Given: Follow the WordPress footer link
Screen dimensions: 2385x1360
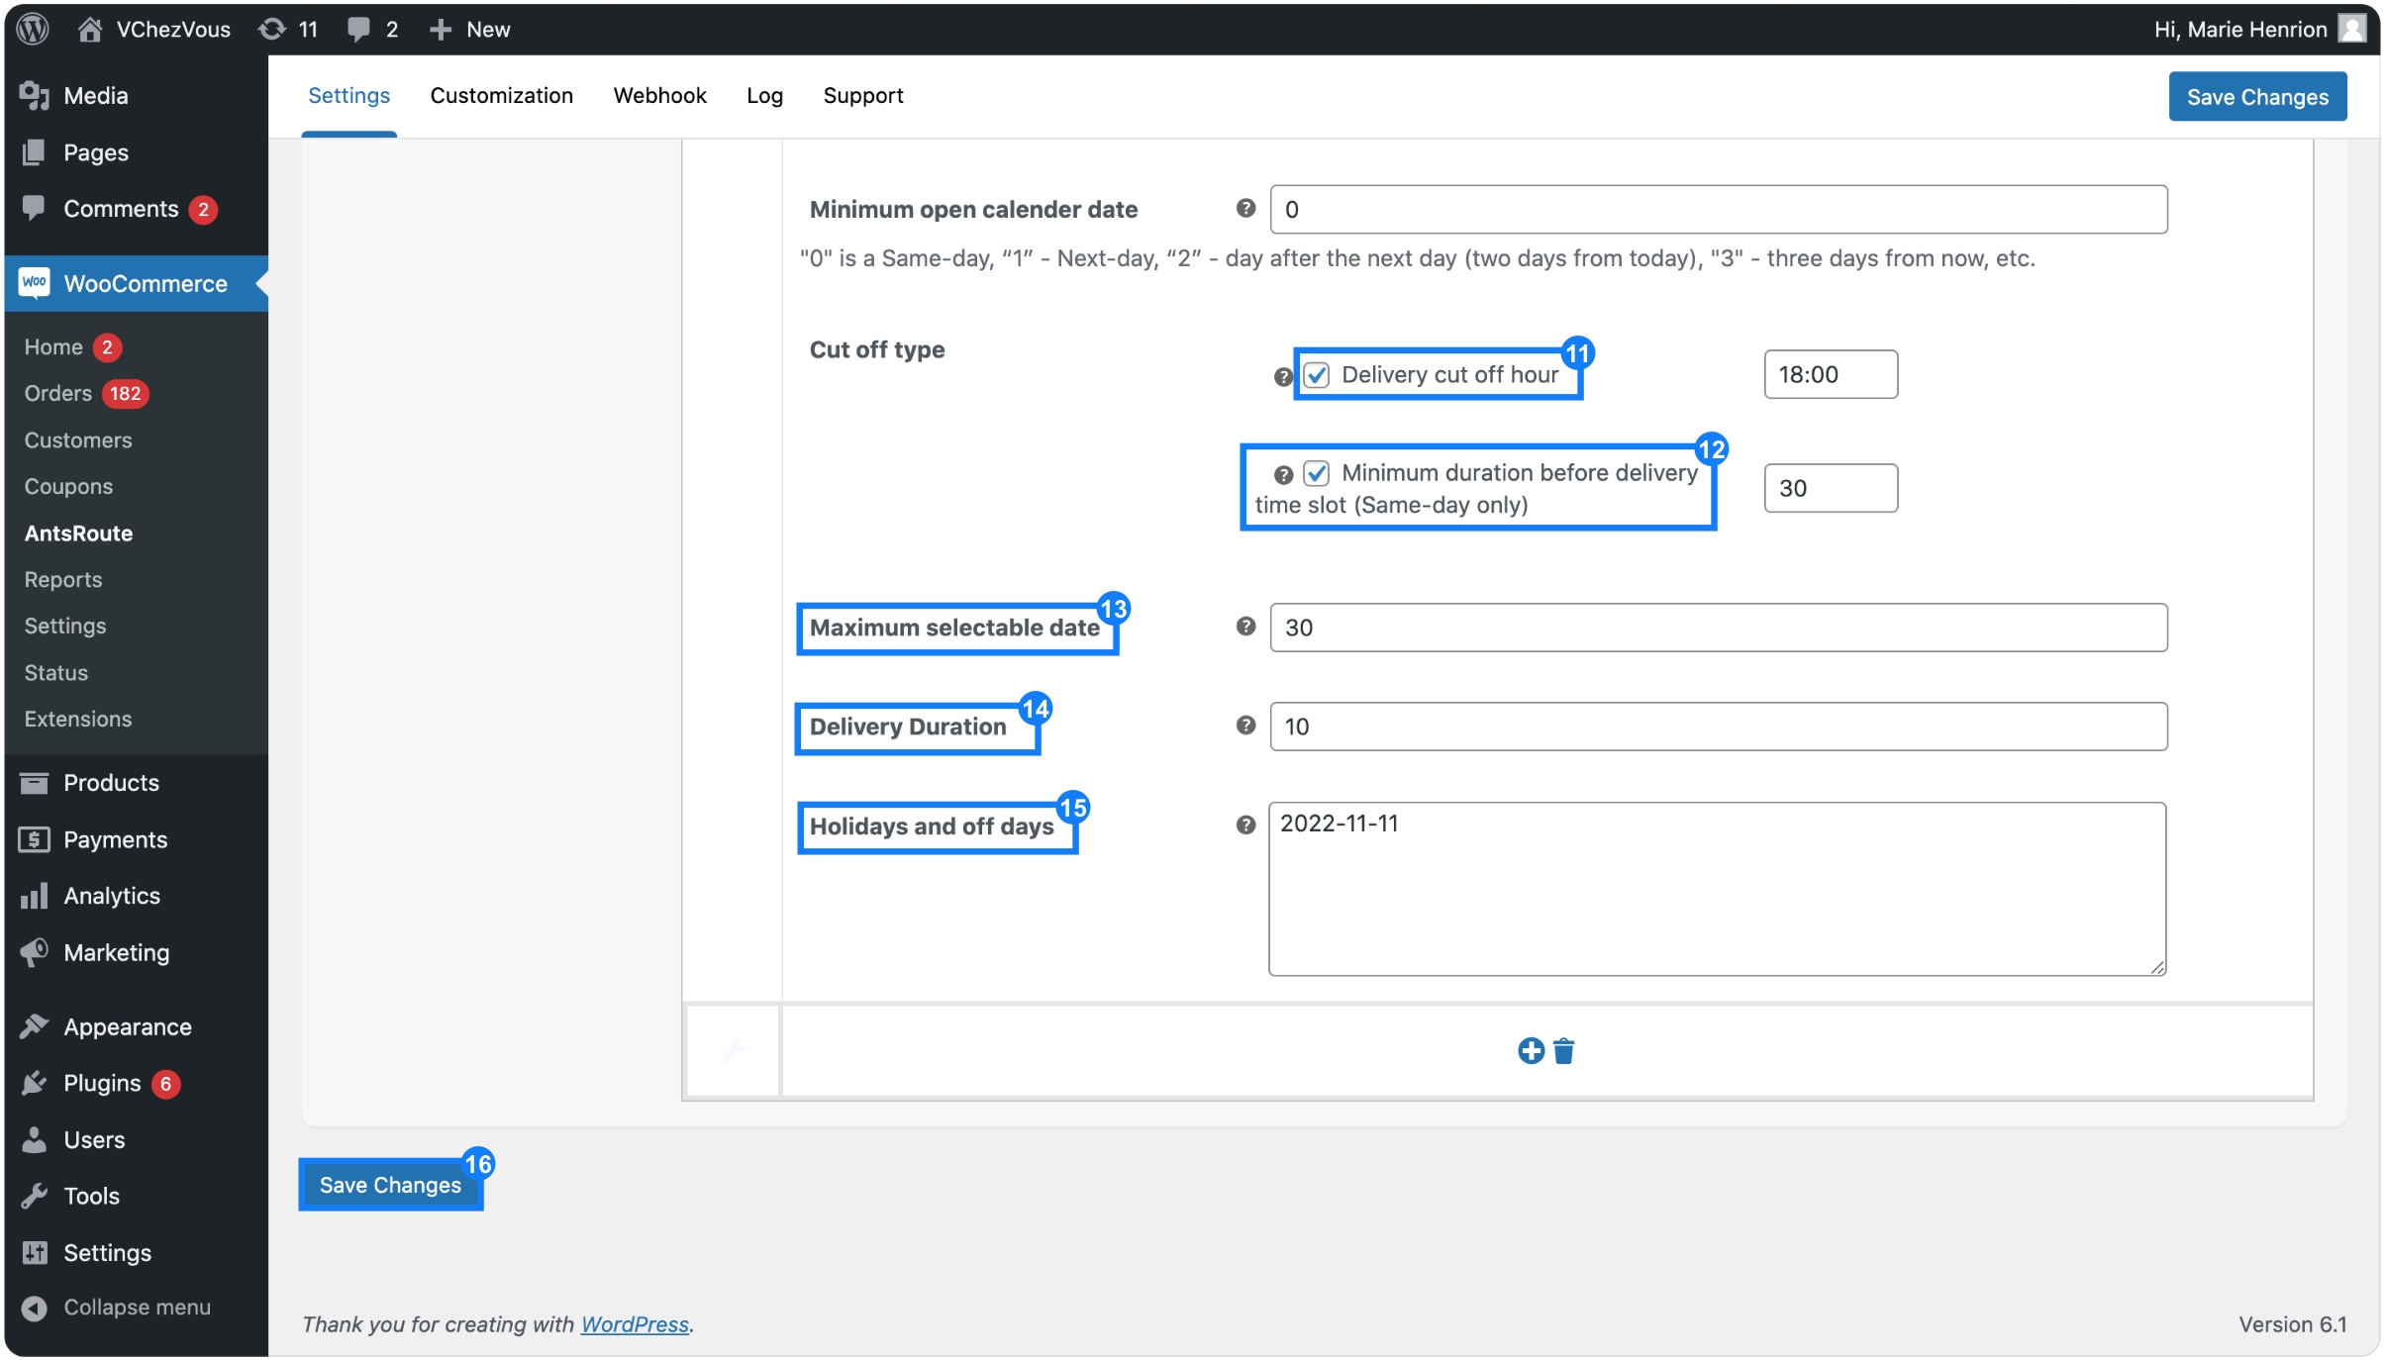Looking at the screenshot, I should pos(635,1324).
